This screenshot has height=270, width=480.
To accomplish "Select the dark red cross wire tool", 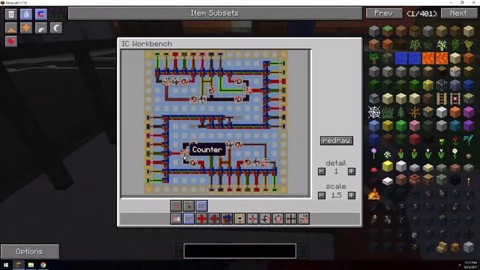I will click(x=214, y=219).
